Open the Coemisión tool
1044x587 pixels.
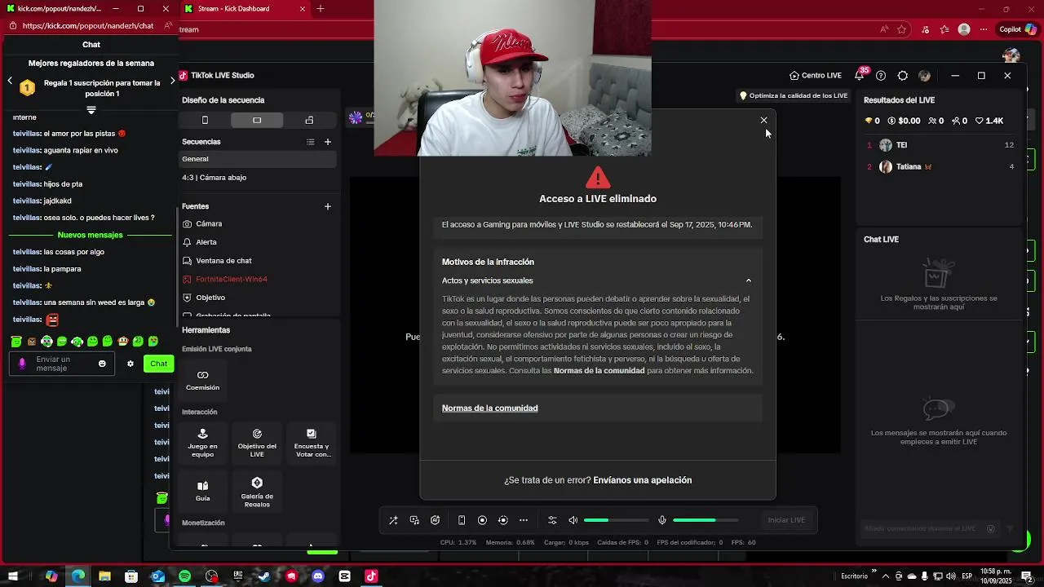(x=202, y=380)
